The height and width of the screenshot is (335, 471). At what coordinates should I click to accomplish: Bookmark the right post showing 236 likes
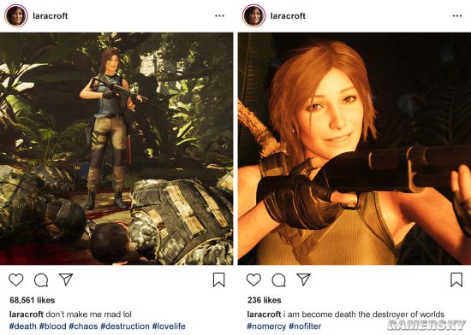(x=456, y=279)
